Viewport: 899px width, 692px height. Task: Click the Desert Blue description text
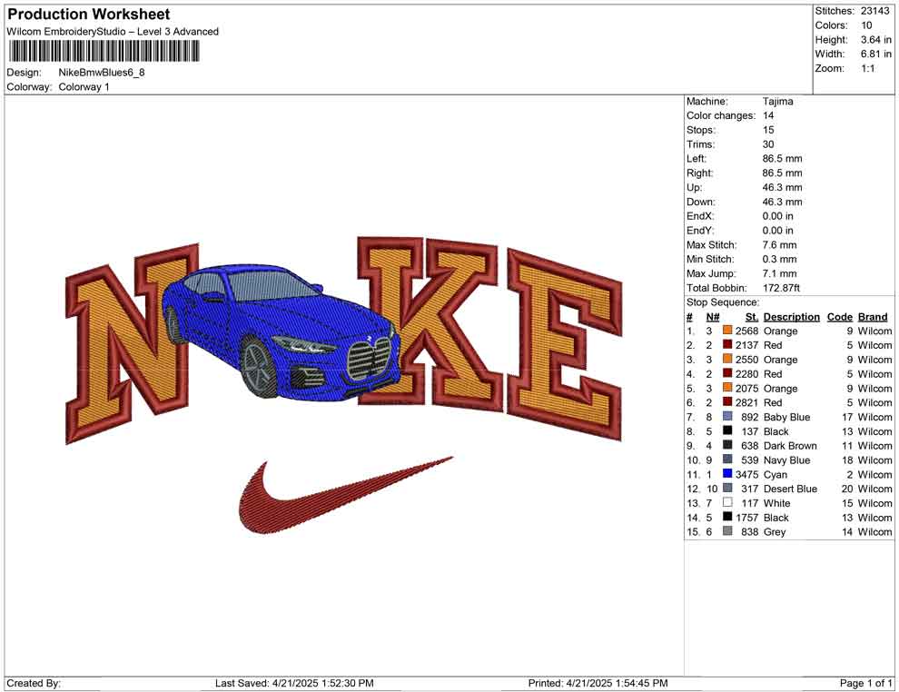(x=790, y=489)
